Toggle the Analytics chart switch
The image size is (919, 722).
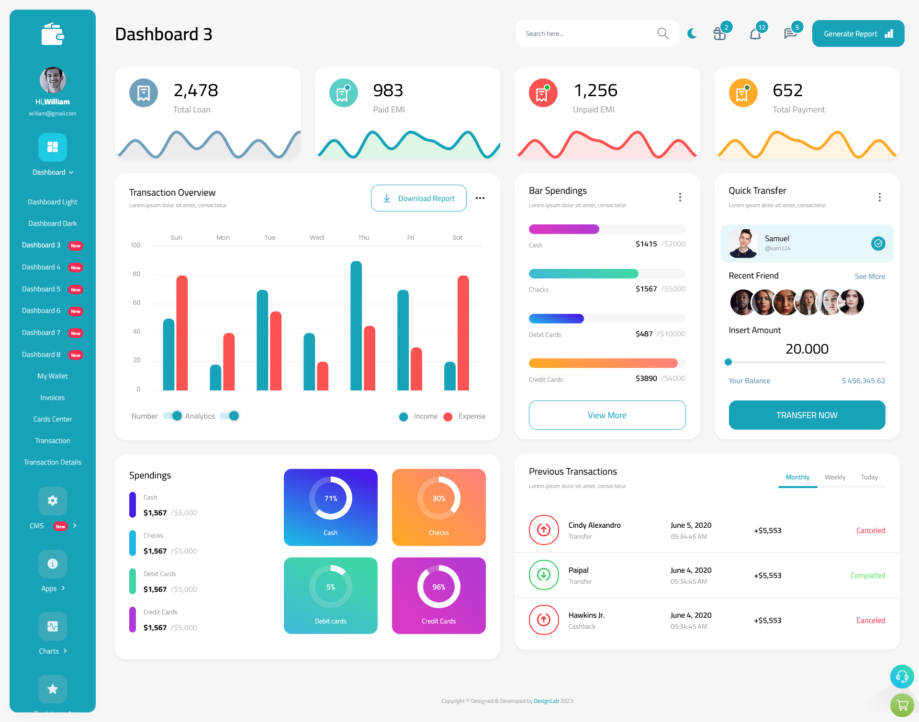232,415
